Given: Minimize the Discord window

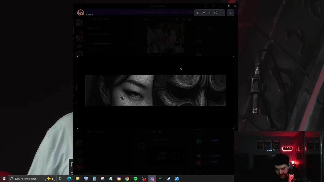Looking at the screenshot, I should pyautogui.click(x=223, y=6).
